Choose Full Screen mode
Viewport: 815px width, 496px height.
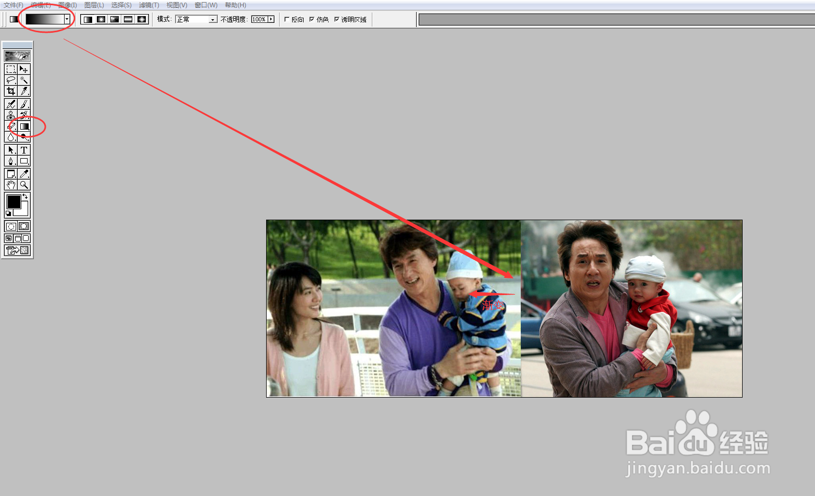click(x=26, y=238)
